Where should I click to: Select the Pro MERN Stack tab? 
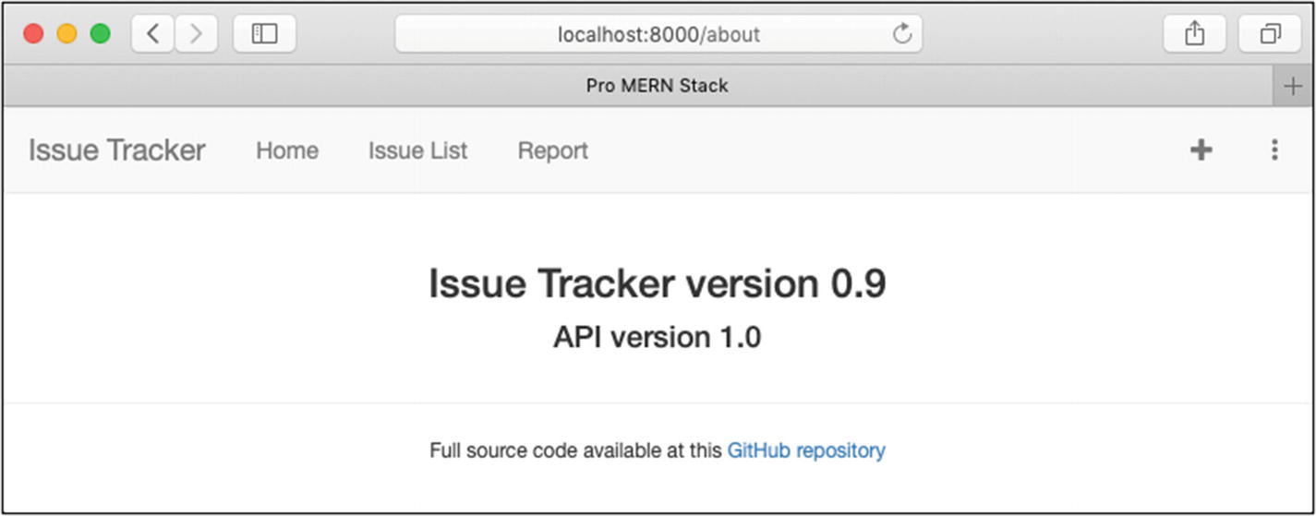coord(657,86)
